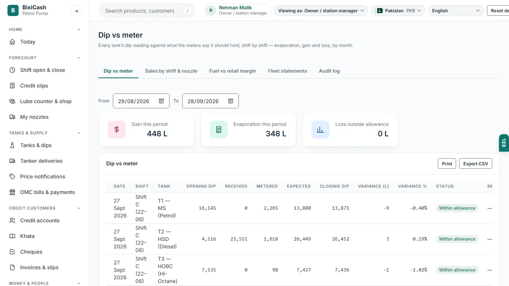Click the T2 — HSD (Diesel) tank cell

167,239
